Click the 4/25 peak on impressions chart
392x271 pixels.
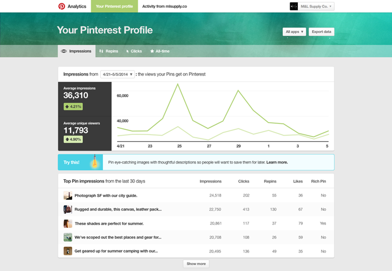[178, 85]
